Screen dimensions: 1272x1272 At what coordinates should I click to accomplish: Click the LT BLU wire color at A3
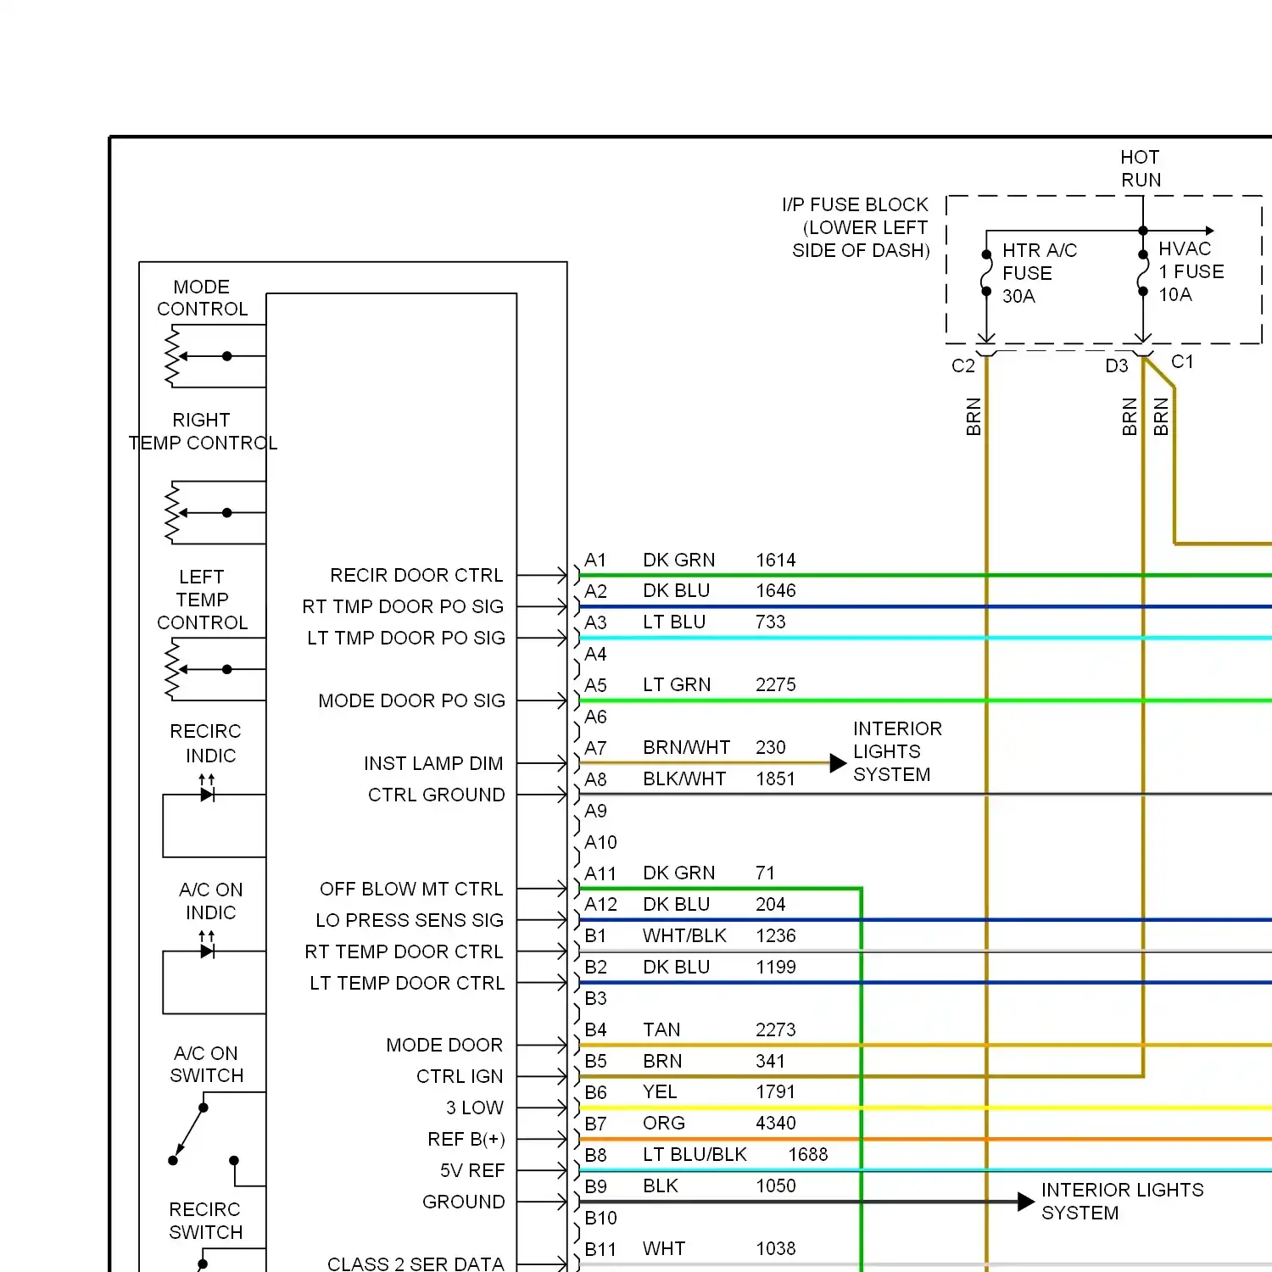(x=674, y=622)
